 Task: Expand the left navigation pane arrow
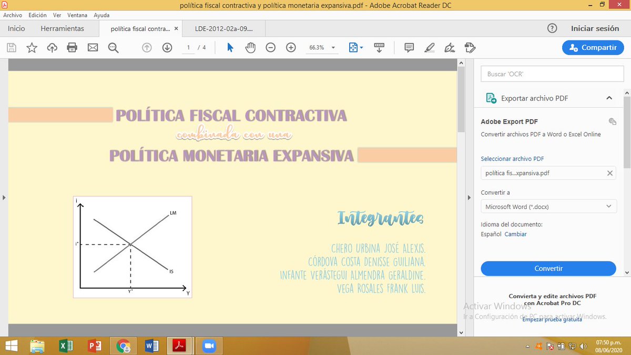[4, 198]
